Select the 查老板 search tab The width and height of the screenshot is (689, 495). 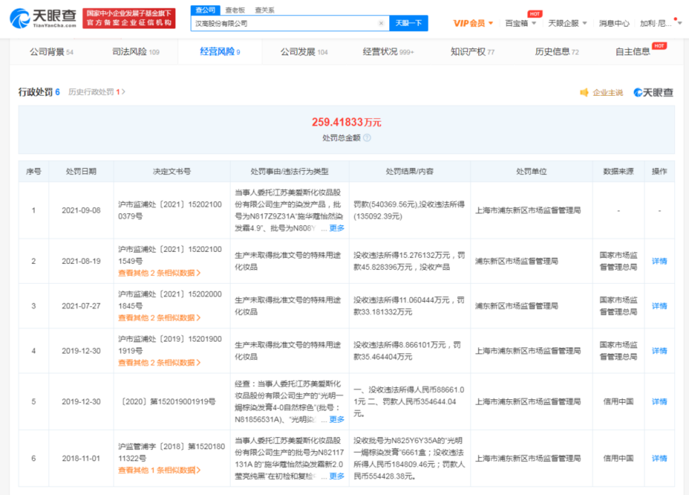point(235,10)
